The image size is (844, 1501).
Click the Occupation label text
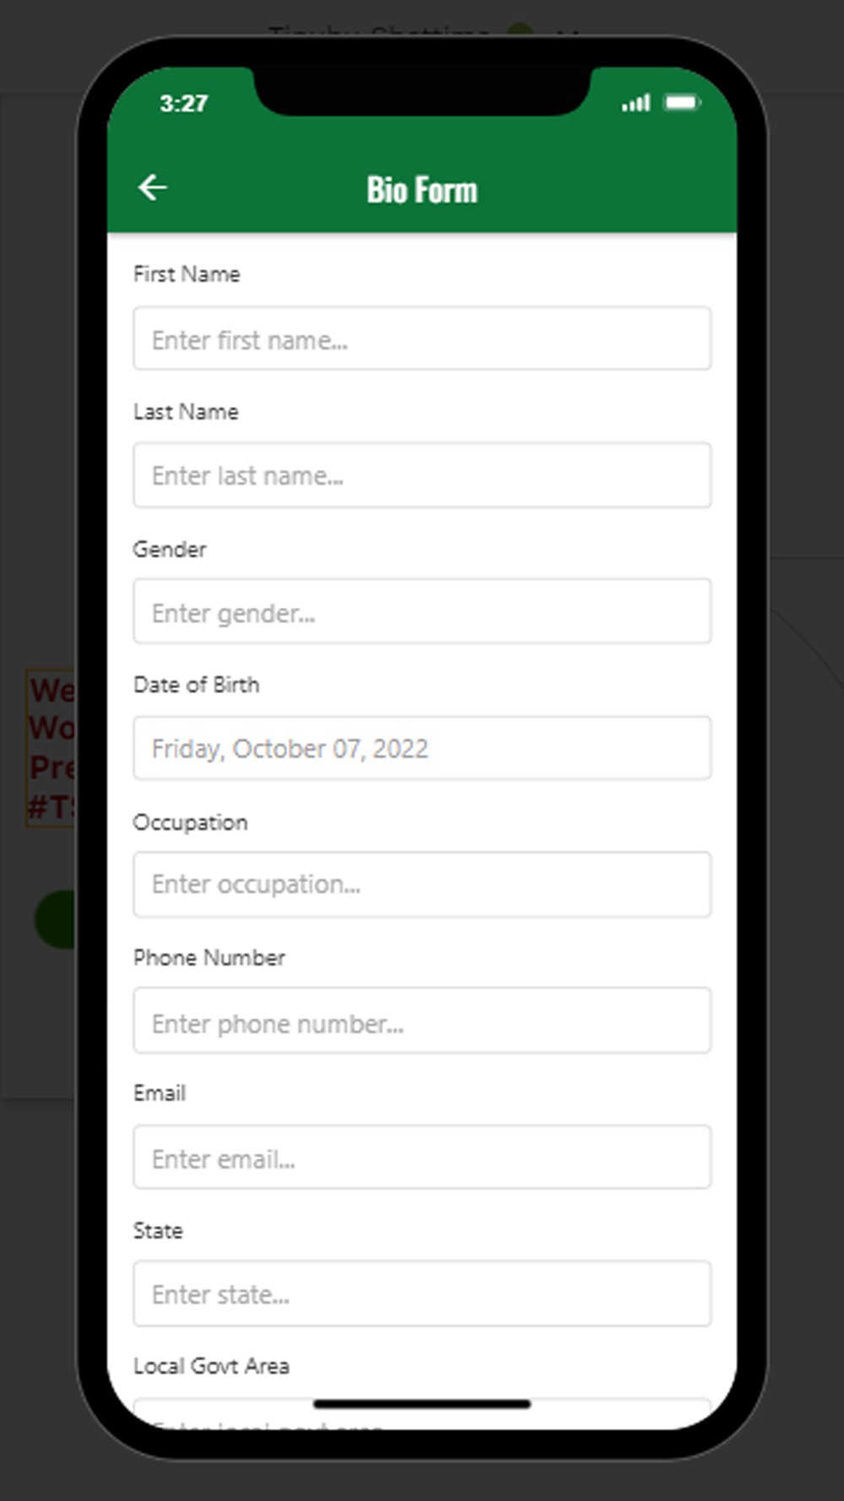(x=190, y=822)
